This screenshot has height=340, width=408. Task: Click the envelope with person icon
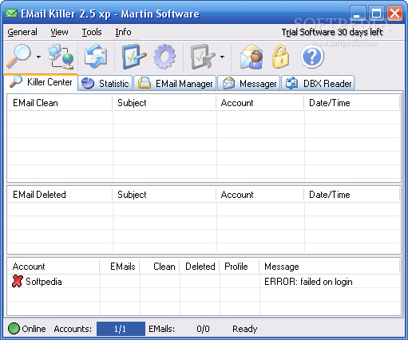coord(252,57)
